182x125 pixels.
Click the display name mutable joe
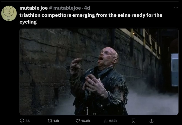[x=34, y=8]
